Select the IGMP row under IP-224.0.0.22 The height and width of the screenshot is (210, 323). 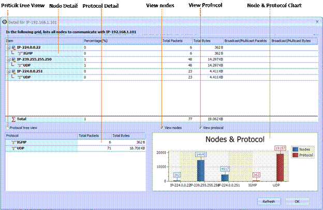162,53
